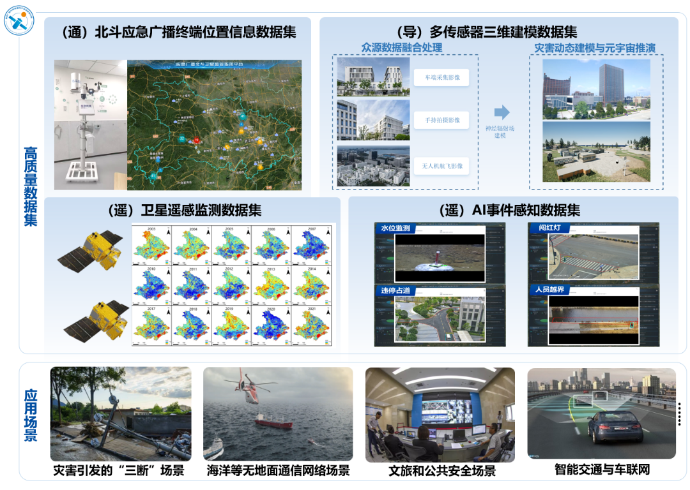The width and height of the screenshot is (690, 490).
Task: Select the 水位监测 tag
Action: [x=395, y=228]
